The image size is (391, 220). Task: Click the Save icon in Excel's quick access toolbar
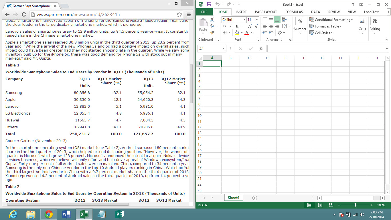tap(209, 4)
